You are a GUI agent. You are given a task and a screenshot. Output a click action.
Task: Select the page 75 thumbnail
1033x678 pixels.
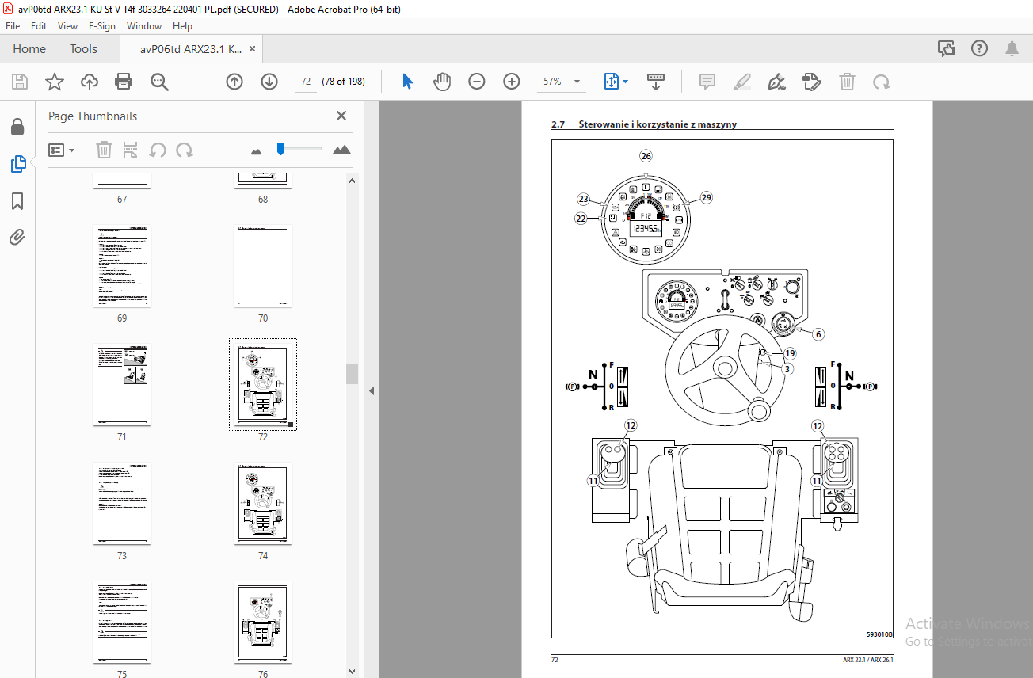[x=122, y=623]
